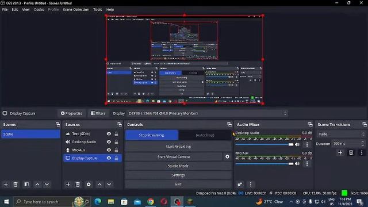Add a new scene with plus icon

pos(6,185)
